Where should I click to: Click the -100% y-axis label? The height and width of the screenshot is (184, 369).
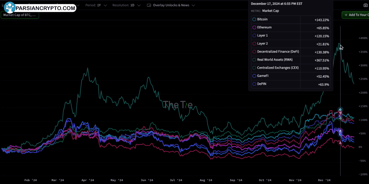click(x=364, y=174)
